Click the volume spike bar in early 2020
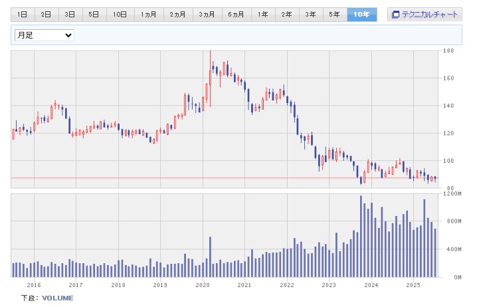The width and height of the screenshot is (477, 307). click(210, 257)
